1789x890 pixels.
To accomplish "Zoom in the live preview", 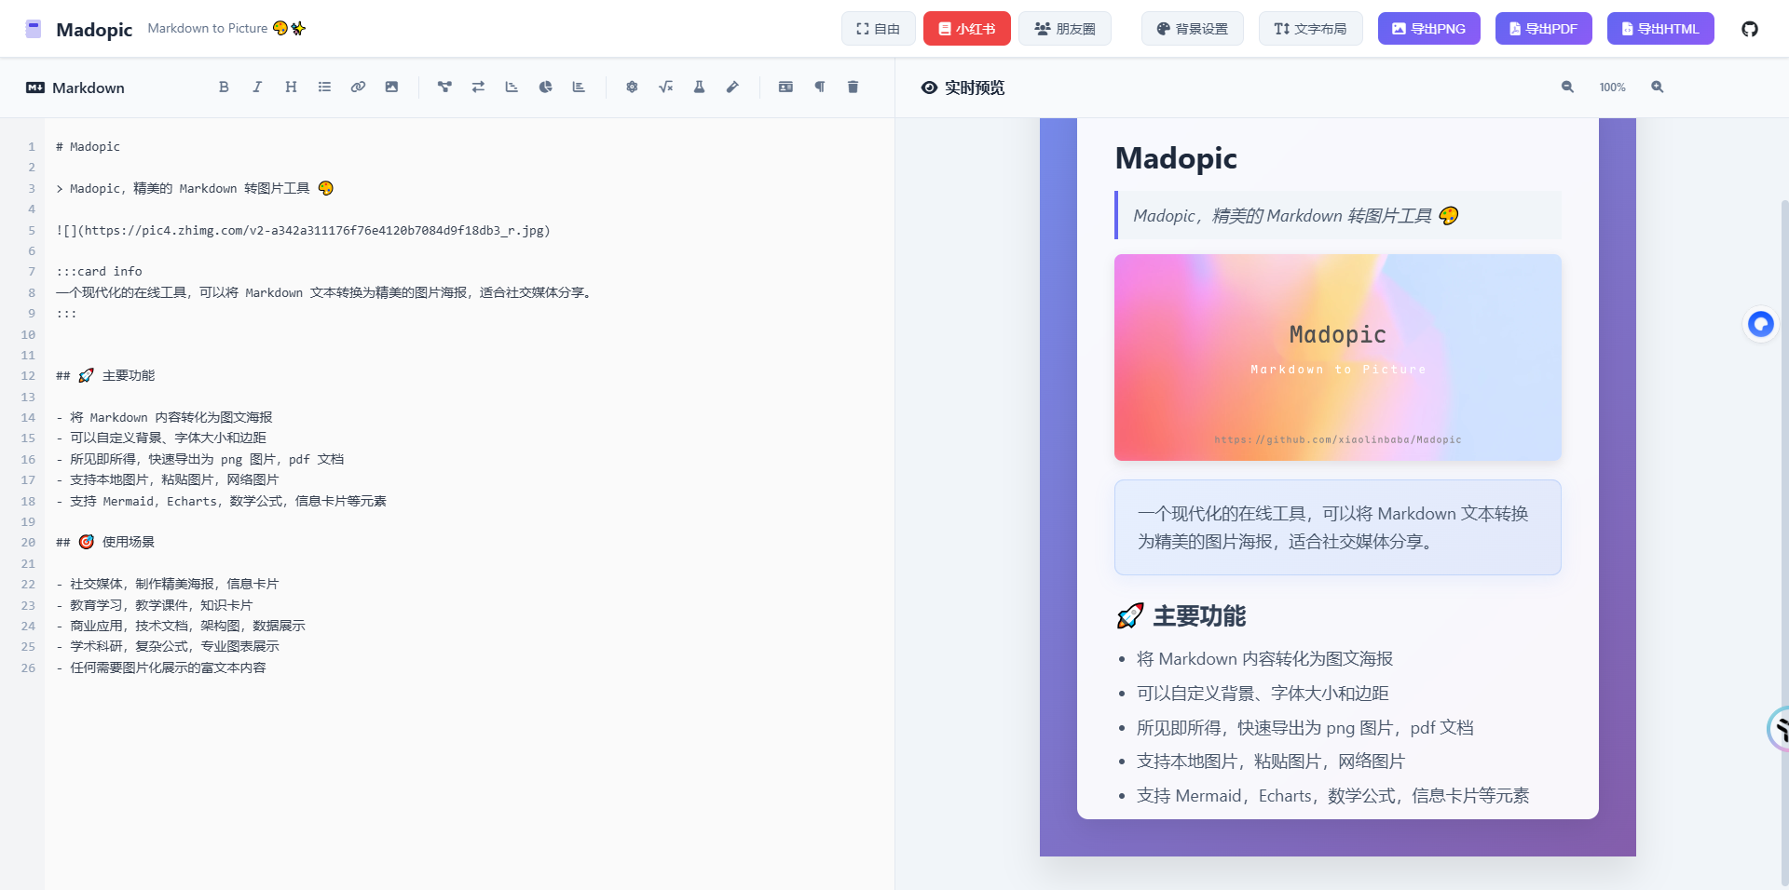I will [1657, 87].
